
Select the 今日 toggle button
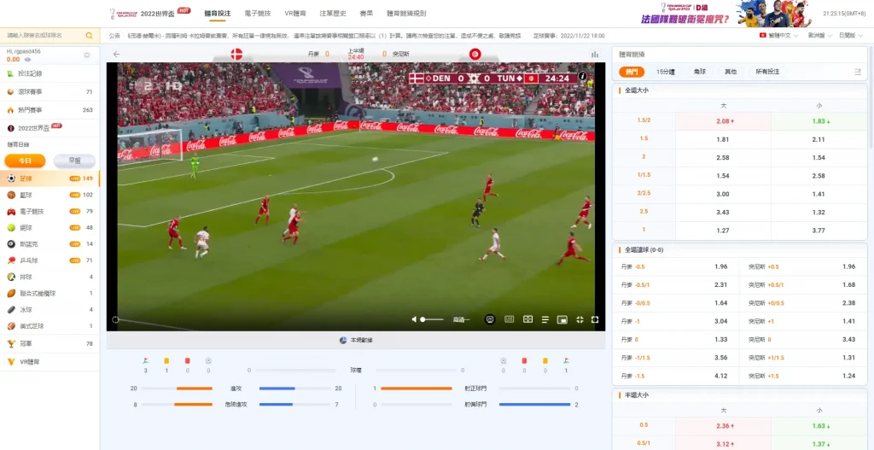pos(26,161)
